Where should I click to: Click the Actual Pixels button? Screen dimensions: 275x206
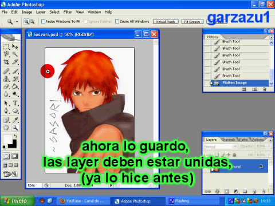coord(166,22)
